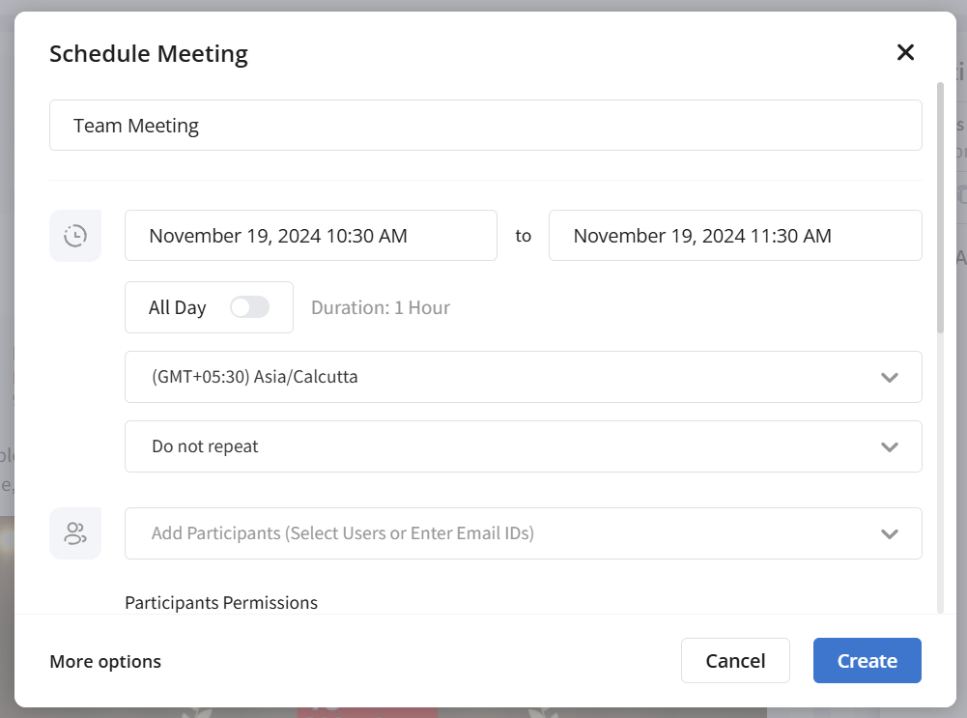
Task: Click the blue Create button
Action: click(x=867, y=661)
